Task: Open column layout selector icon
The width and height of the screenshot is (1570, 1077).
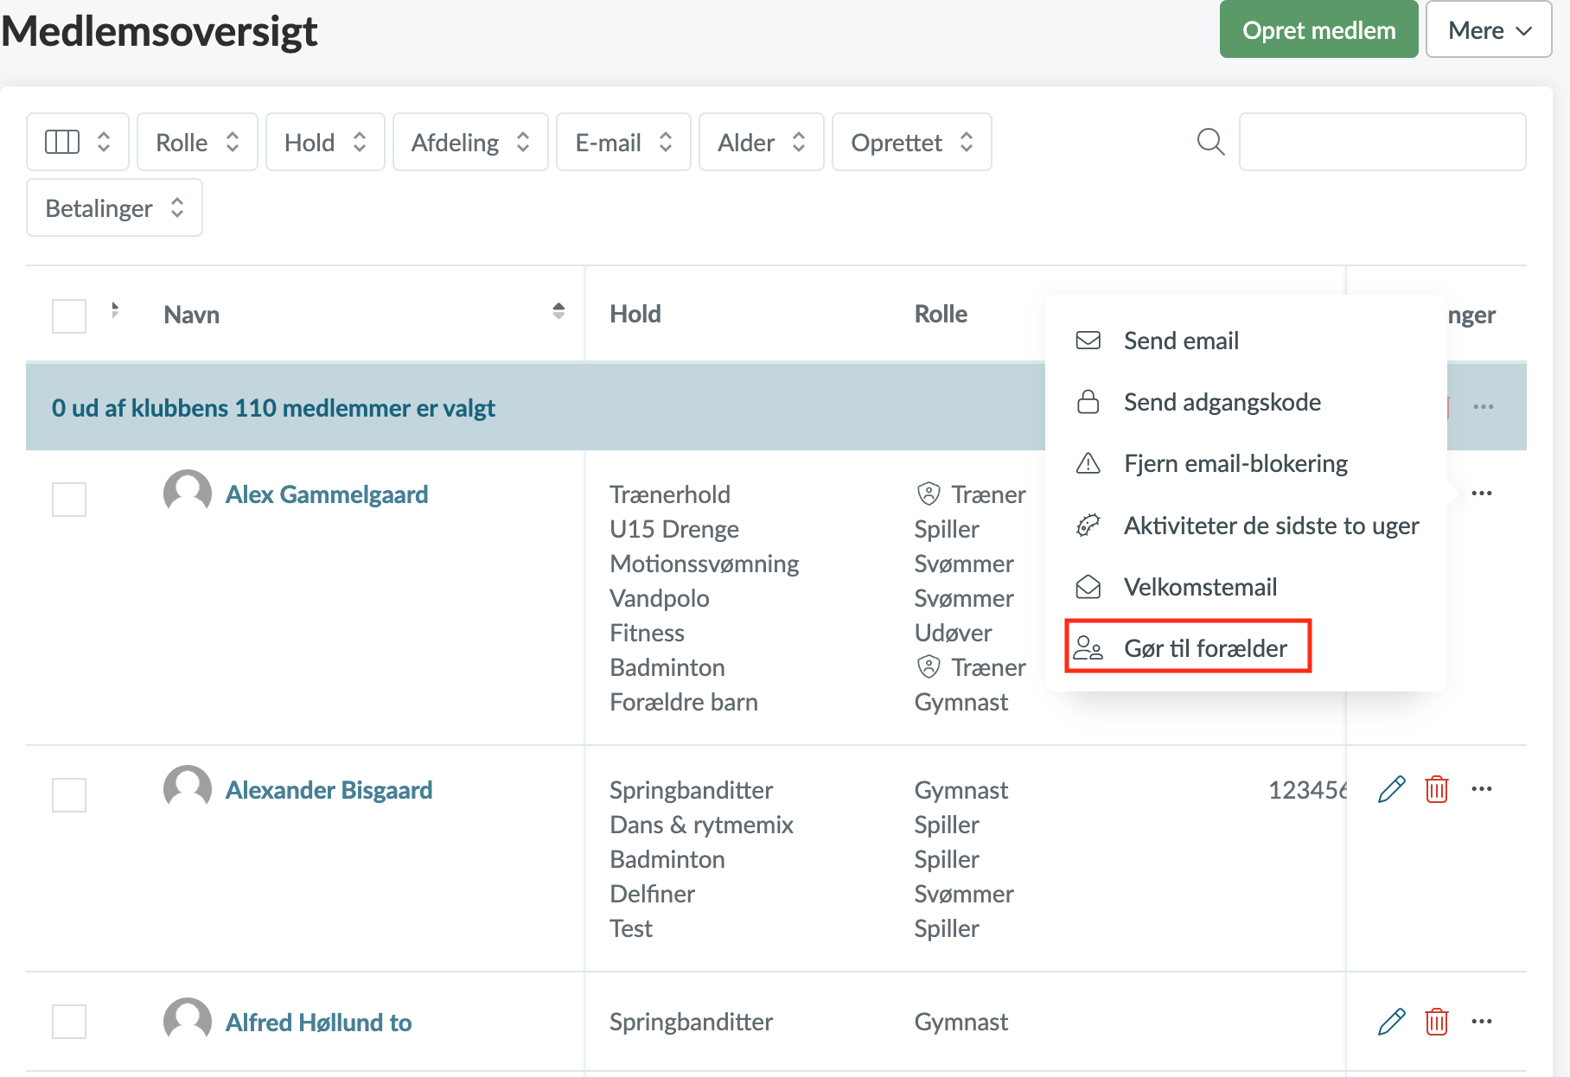Action: point(77,142)
